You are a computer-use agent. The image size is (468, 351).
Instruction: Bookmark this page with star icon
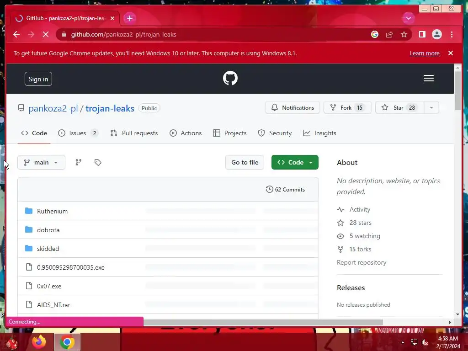(x=404, y=34)
